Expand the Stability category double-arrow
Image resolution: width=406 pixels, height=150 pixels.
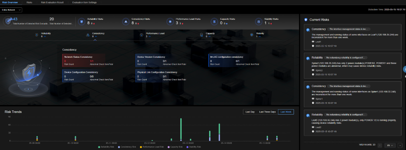(260, 37)
